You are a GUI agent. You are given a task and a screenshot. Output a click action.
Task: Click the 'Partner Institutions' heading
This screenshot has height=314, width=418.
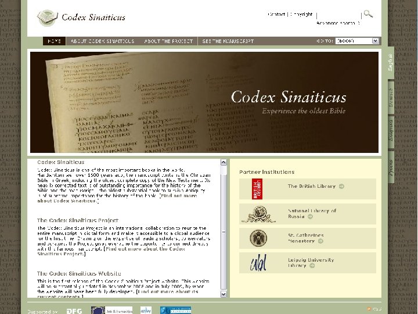[267, 172]
